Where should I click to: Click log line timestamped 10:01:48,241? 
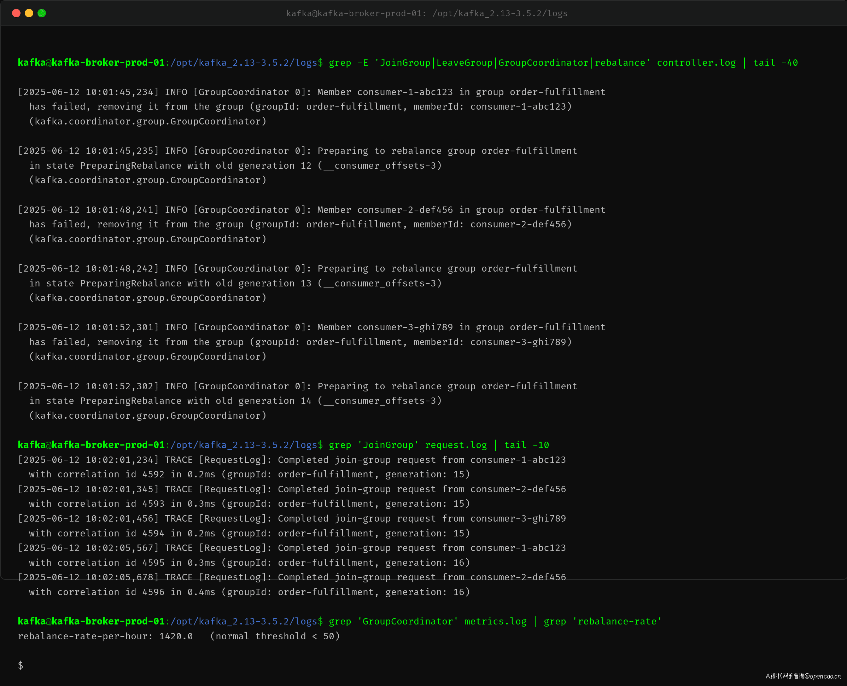(x=311, y=210)
